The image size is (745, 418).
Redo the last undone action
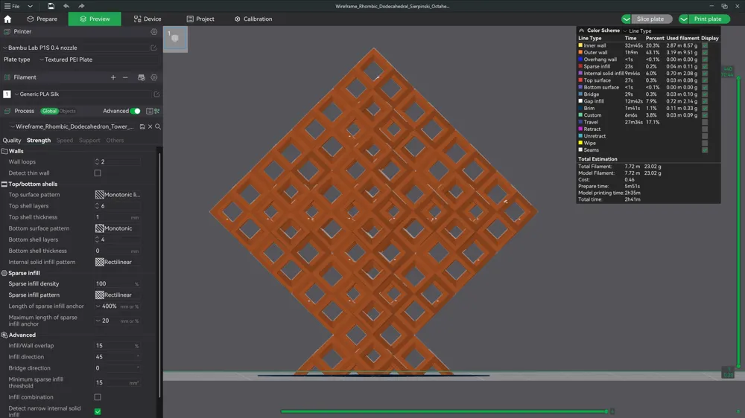point(81,6)
